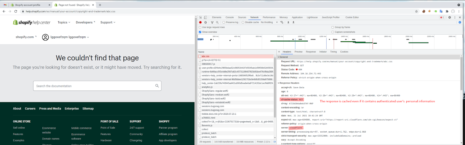The width and height of the screenshot is (465, 145).
Task: Open the Chrome profile avatar
Action: (x=453, y=11)
